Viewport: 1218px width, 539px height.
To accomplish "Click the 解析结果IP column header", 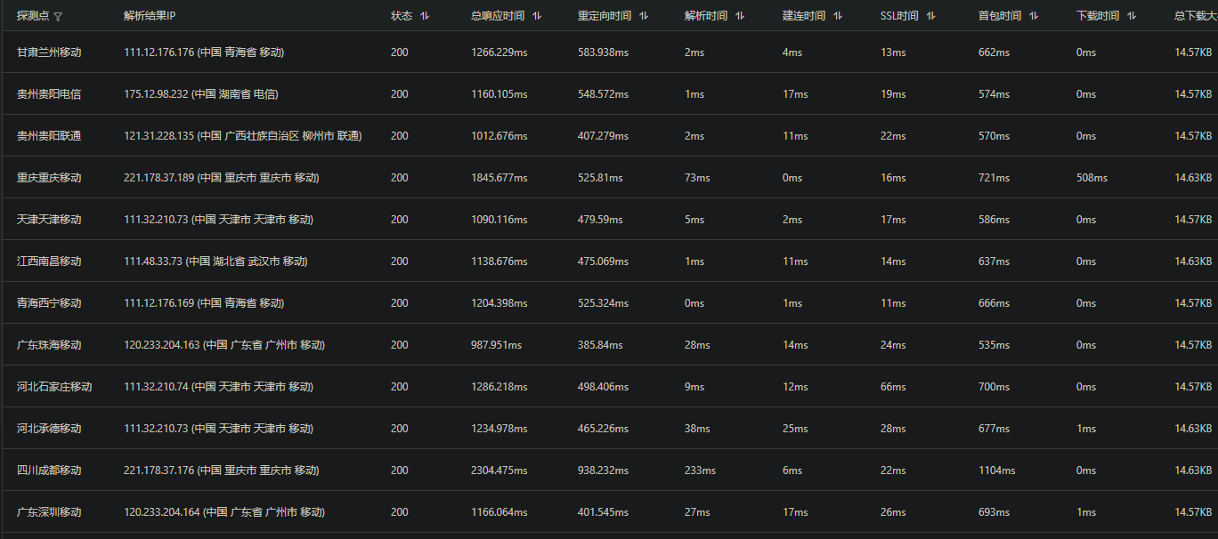I will 150,16.
